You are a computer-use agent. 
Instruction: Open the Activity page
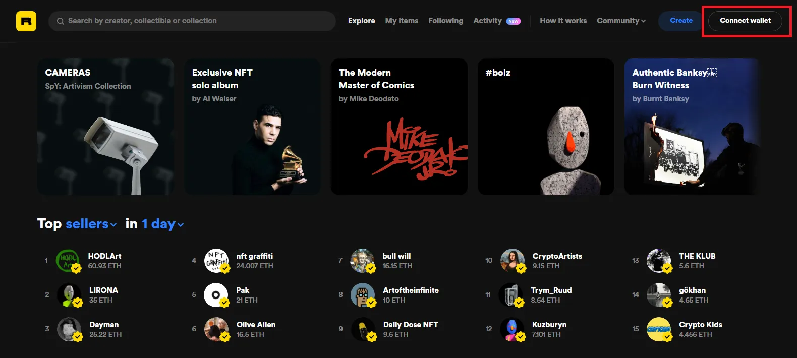click(x=487, y=21)
